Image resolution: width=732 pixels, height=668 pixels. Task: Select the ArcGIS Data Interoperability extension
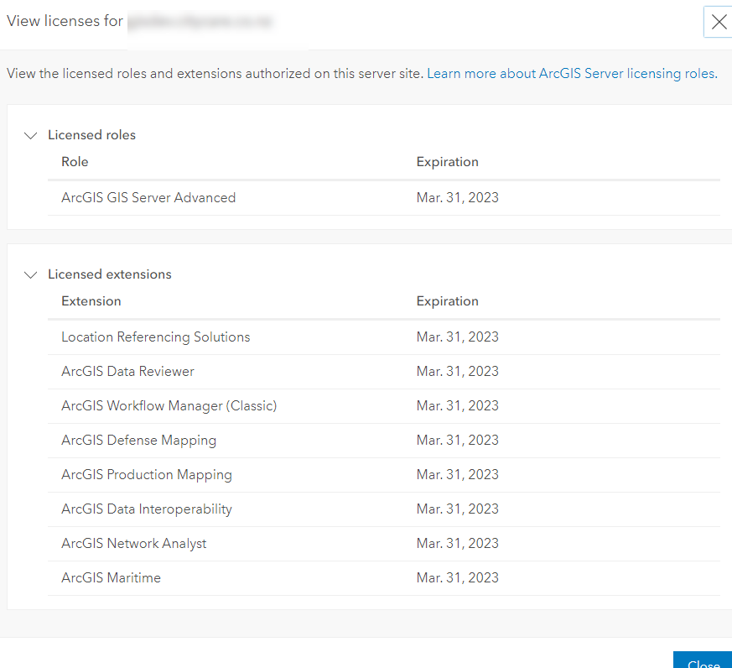point(147,509)
